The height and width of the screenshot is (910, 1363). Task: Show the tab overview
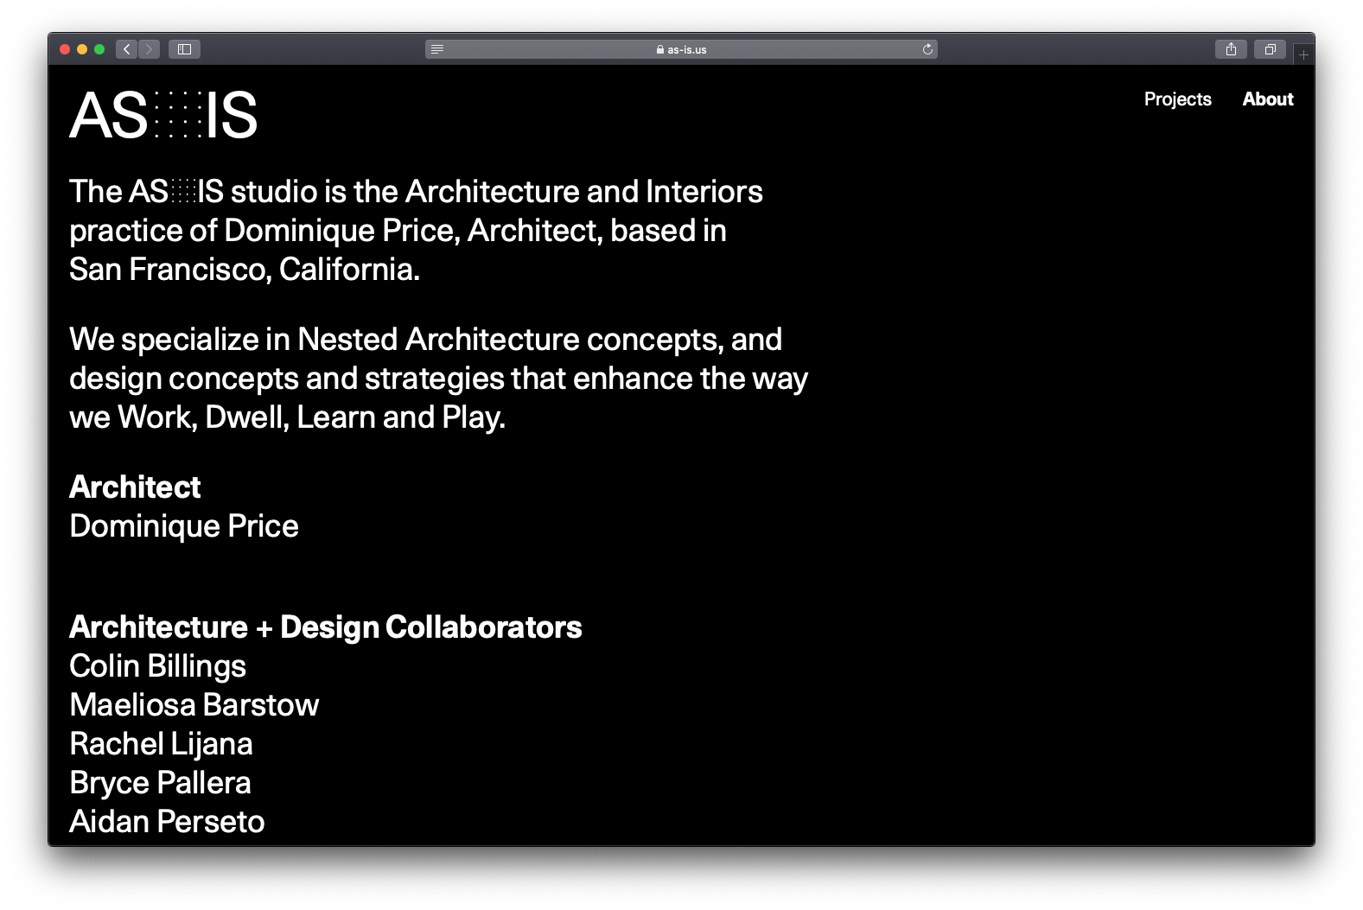[1270, 49]
